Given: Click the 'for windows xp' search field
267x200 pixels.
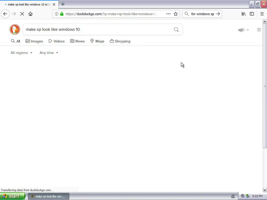Looking at the screenshot, I should [202, 14].
